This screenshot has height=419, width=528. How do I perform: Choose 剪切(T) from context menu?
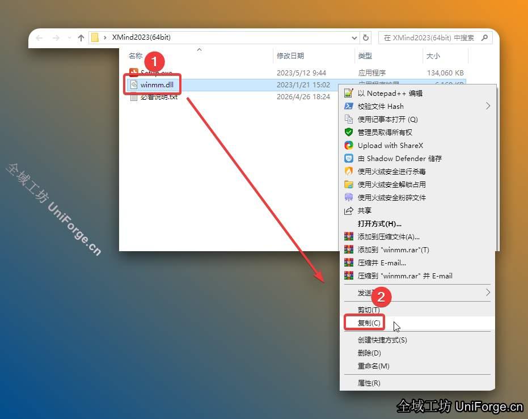(417, 310)
